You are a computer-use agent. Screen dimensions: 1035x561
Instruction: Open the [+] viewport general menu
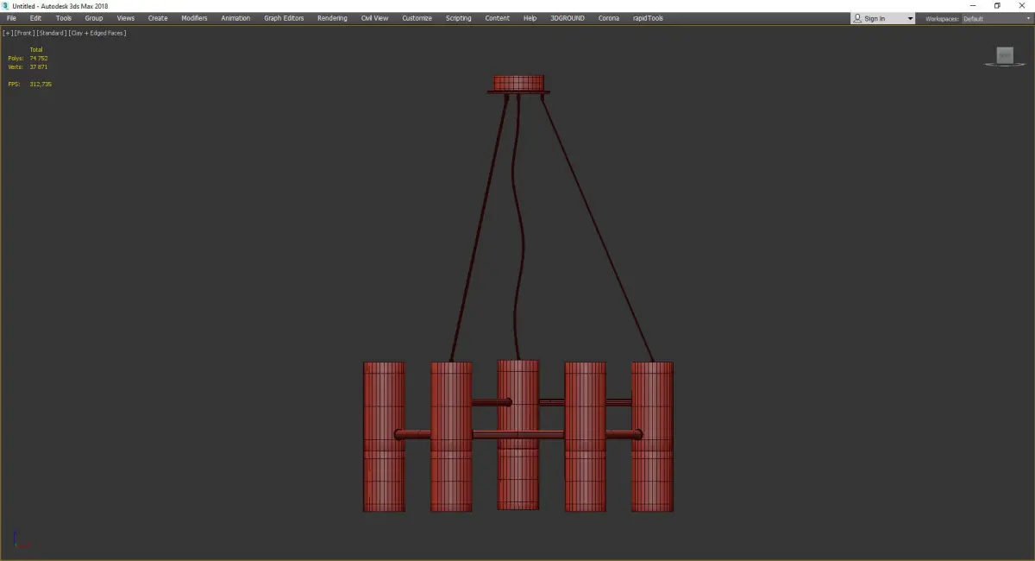point(8,33)
